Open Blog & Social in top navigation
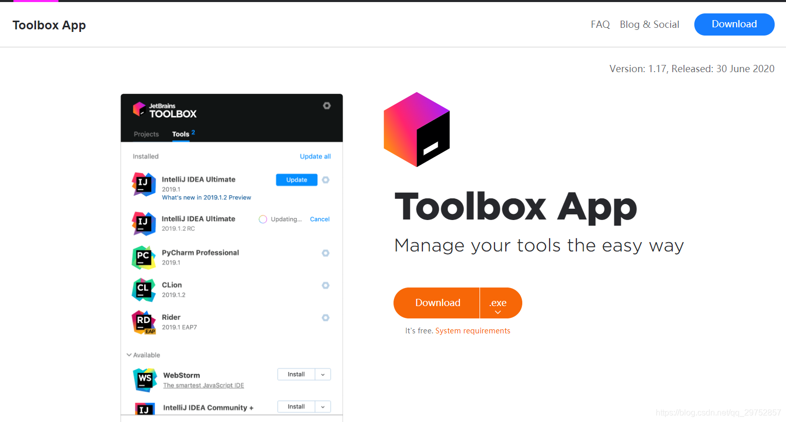Screen dimensions: 786x422 tap(650, 24)
